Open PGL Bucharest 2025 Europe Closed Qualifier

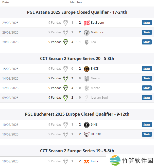click(x=77, y=114)
